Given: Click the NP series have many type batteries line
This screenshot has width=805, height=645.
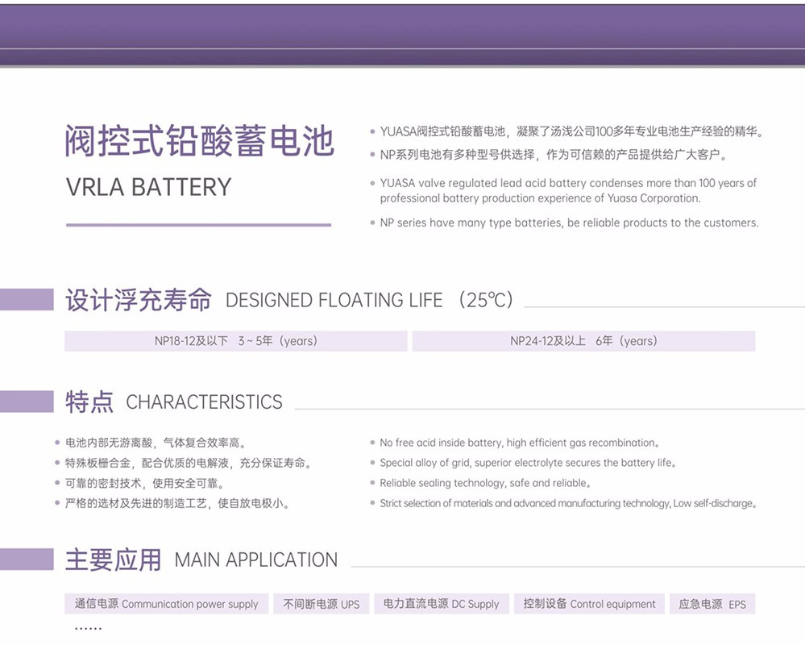Looking at the screenshot, I should (569, 223).
